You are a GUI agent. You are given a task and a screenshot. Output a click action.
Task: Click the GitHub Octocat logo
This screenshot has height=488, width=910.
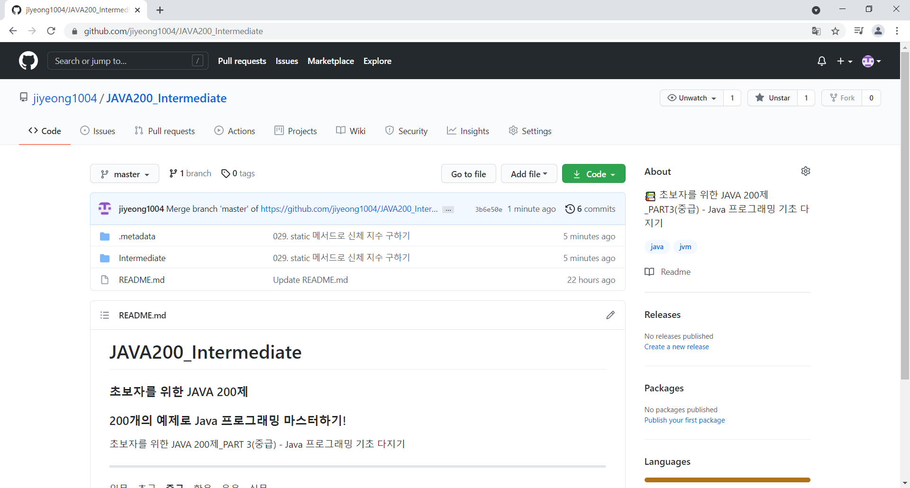pos(28,61)
